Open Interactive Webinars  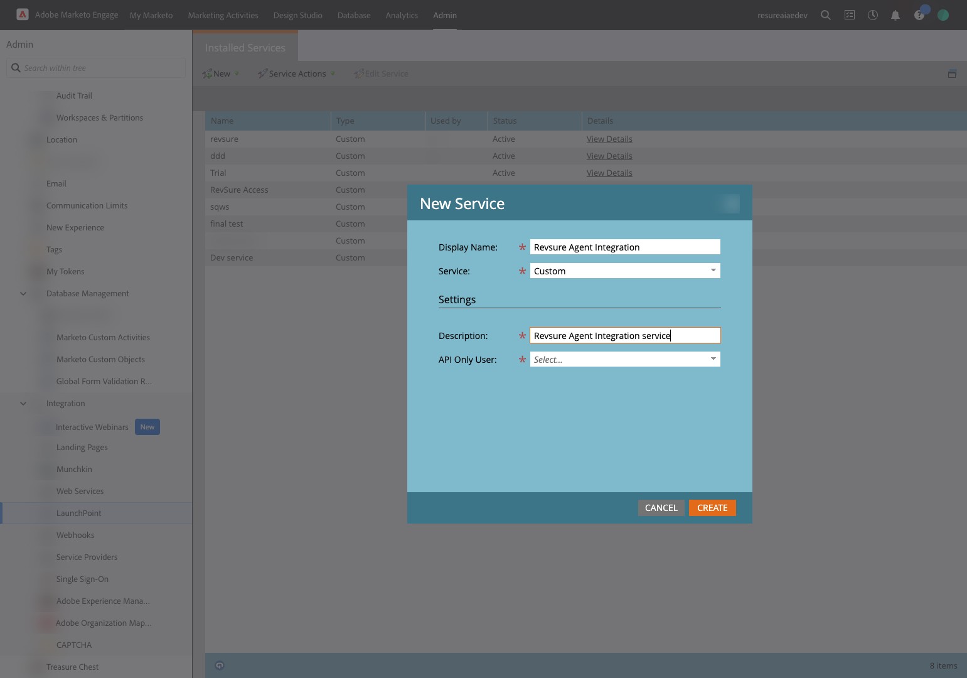point(92,427)
